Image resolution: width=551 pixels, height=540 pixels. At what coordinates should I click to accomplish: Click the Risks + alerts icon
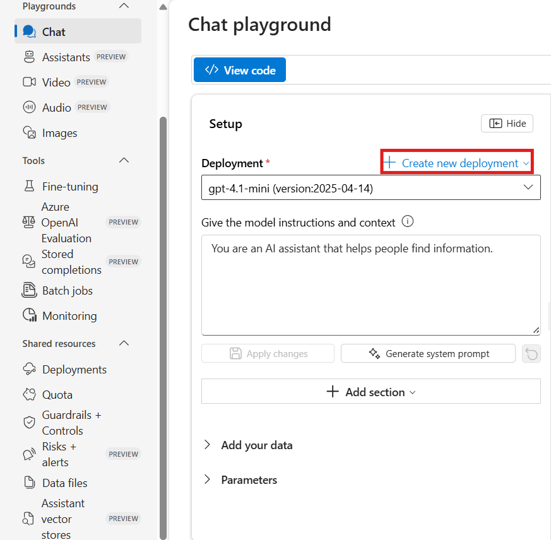point(29,454)
